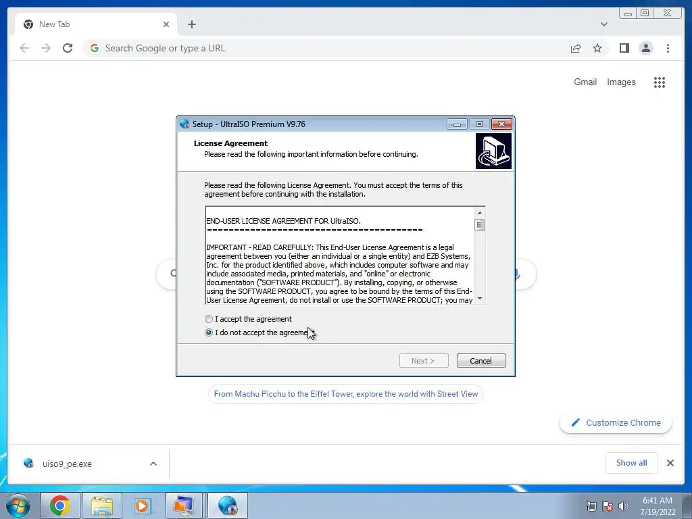Go forward in Chrome
The width and height of the screenshot is (692, 519).
(46, 48)
